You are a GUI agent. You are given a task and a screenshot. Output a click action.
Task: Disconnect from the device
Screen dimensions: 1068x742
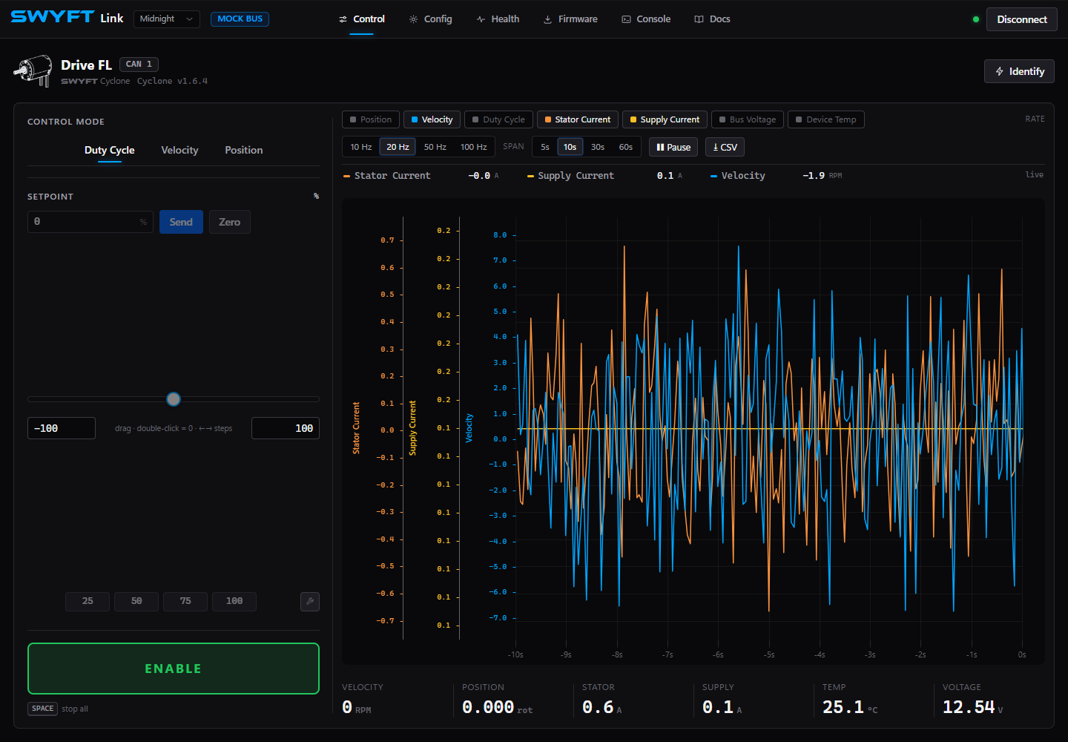pos(1021,19)
